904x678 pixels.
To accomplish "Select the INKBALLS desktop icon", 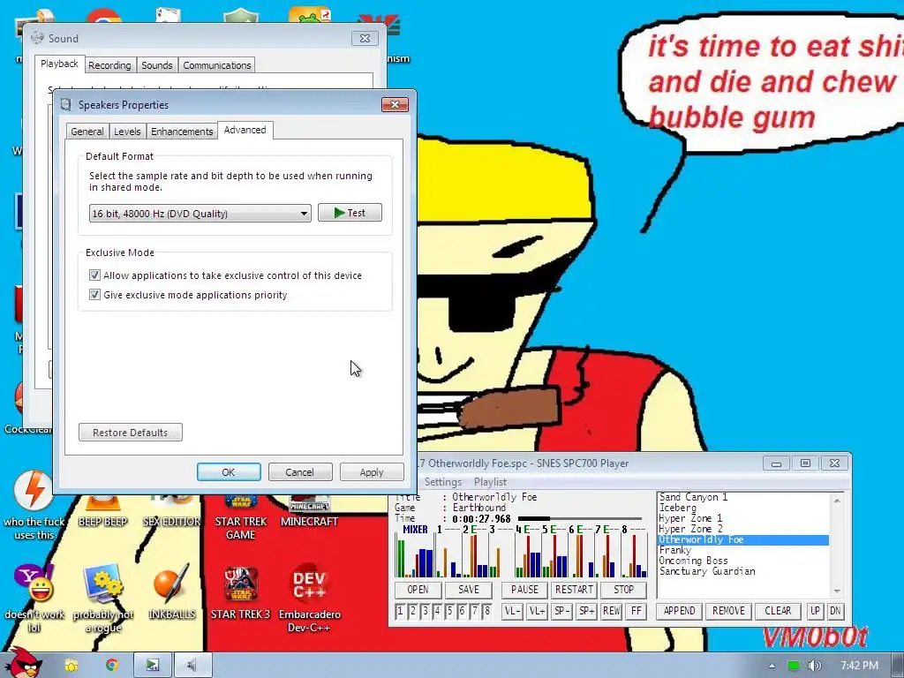I will [172, 592].
